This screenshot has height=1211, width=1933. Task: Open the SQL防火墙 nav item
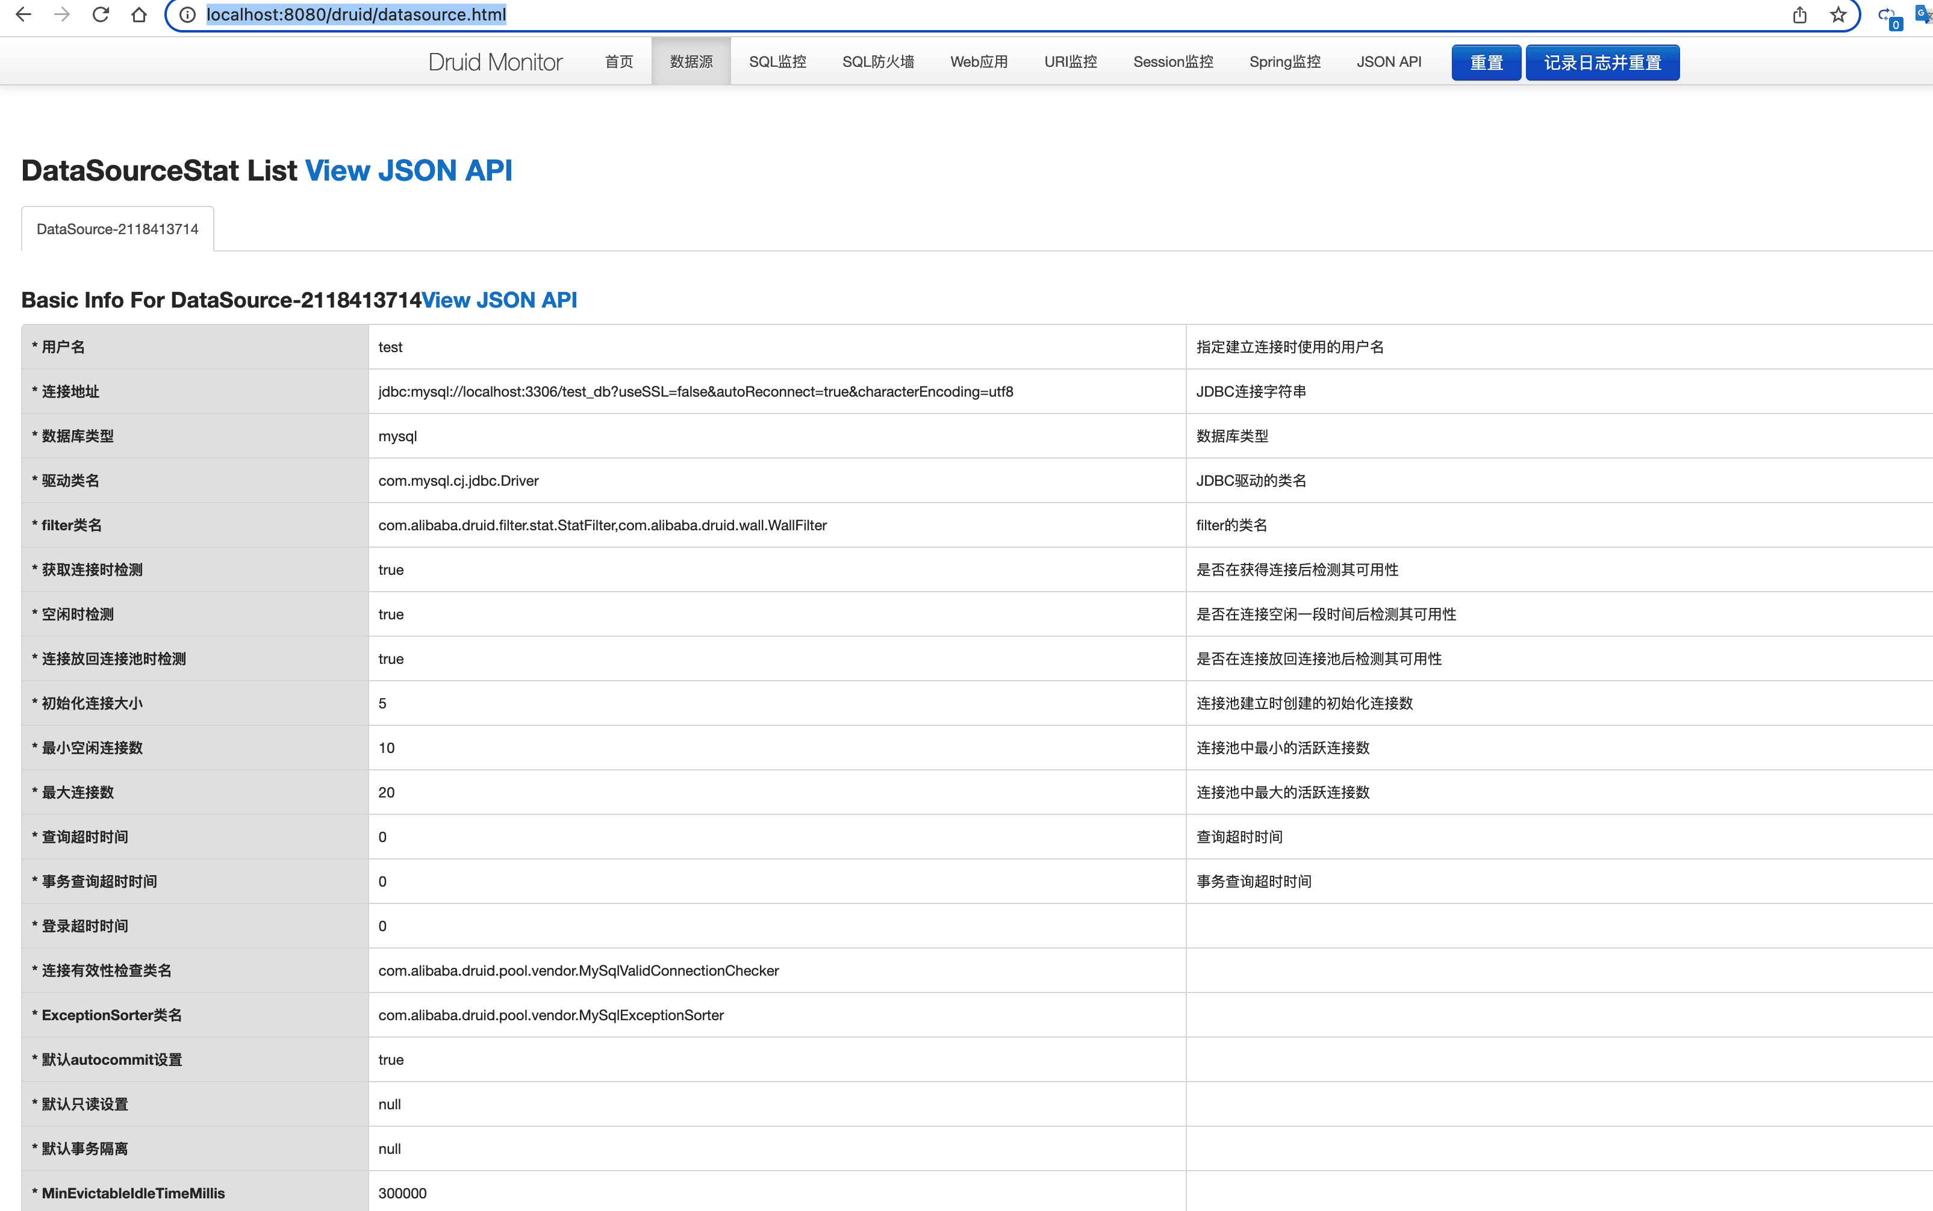[x=878, y=61]
